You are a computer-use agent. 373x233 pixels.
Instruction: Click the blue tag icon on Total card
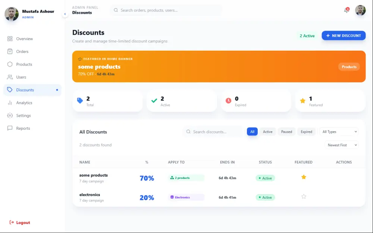pos(80,101)
